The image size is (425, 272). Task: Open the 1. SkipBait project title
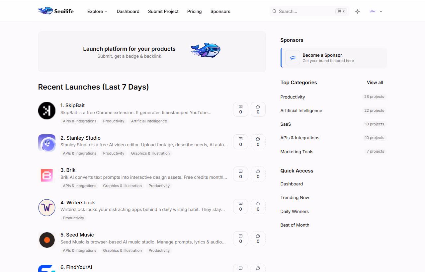[72, 105]
